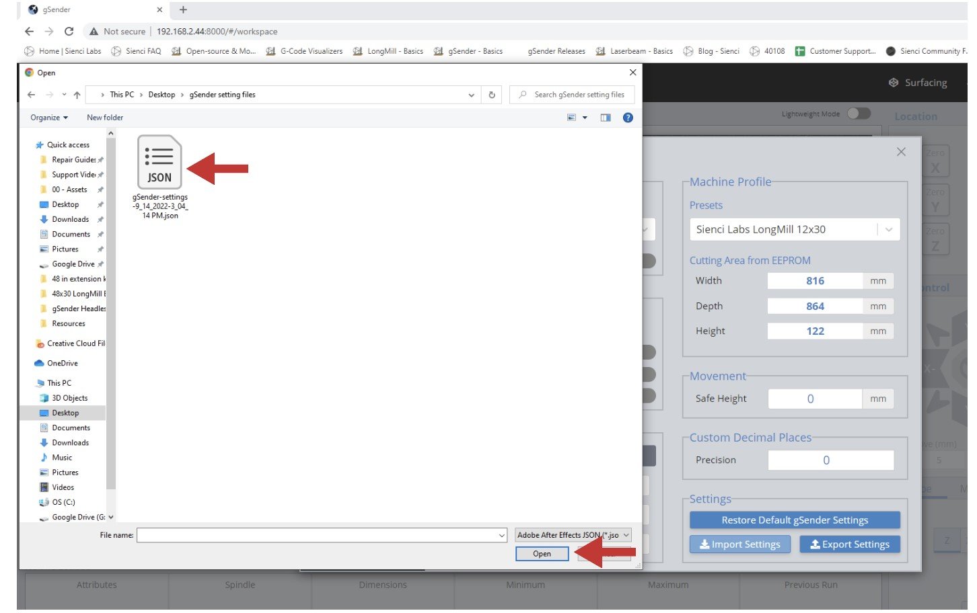Click the Forward arrow in the Open dialog
This screenshot has height=613, width=977.
48,95
